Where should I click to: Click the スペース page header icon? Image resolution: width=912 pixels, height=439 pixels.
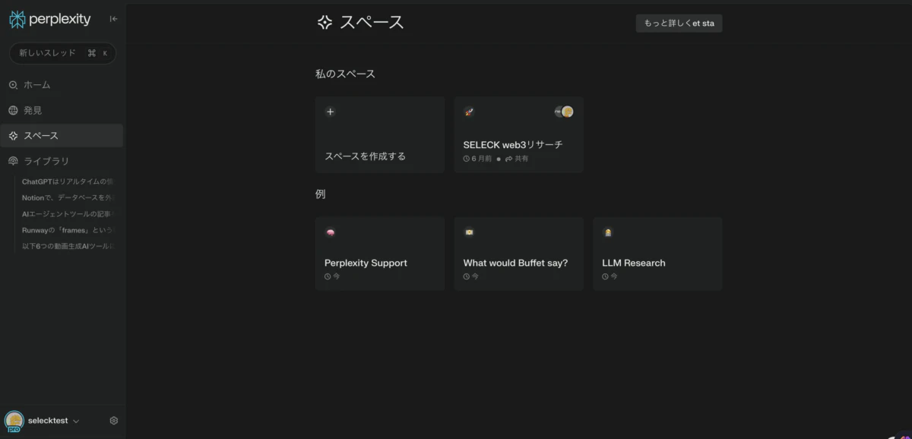click(x=325, y=23)
